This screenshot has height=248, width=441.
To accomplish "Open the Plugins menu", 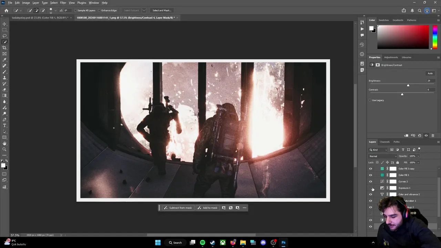I will (x=82, y=3).
